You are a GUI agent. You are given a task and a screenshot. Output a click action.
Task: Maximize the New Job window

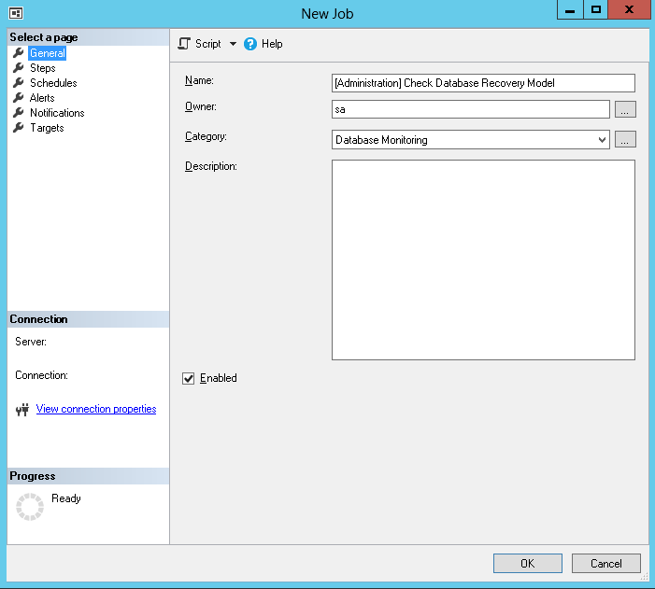596,10
